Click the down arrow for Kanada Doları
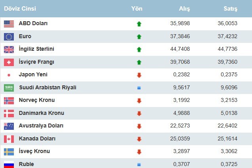This screenshot has width=252, height=168. [139, 139]
